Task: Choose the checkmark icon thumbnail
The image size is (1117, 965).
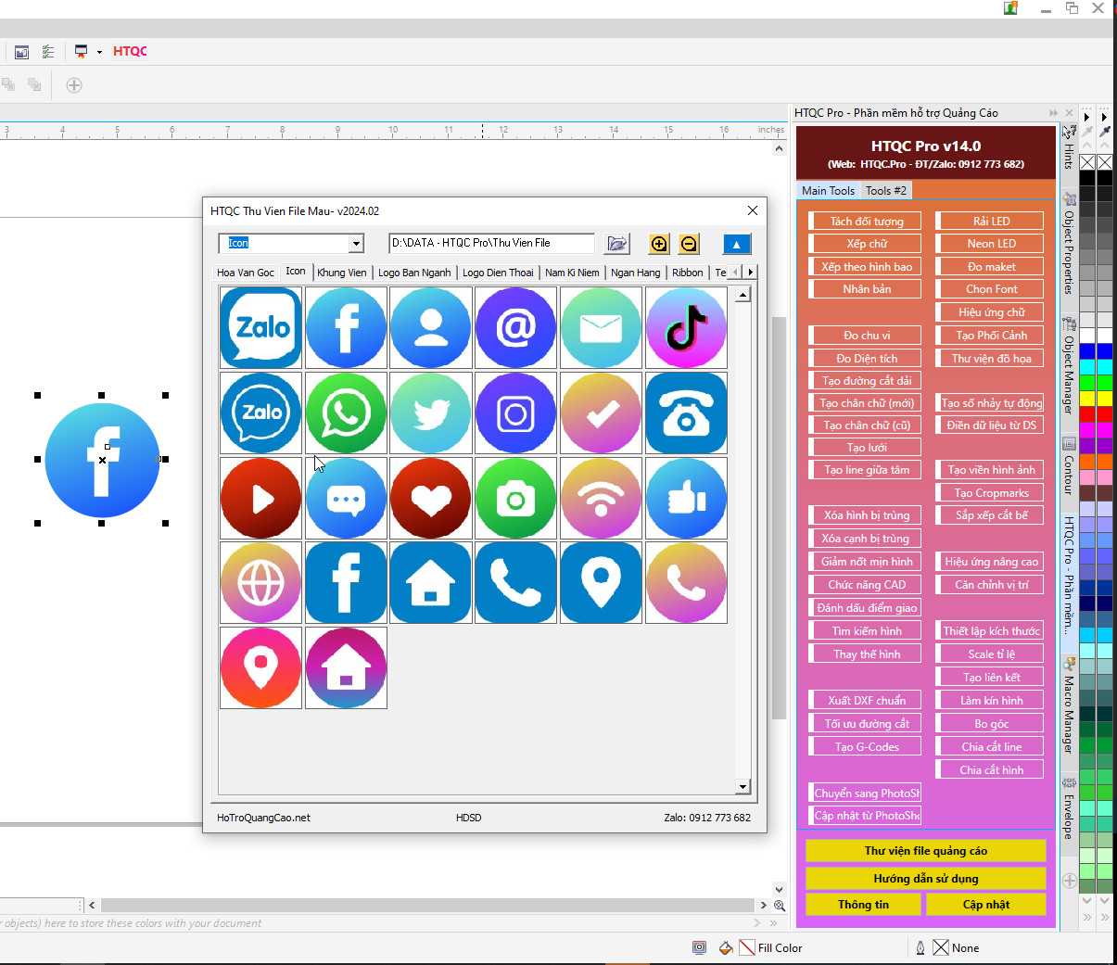Action: 601,413
